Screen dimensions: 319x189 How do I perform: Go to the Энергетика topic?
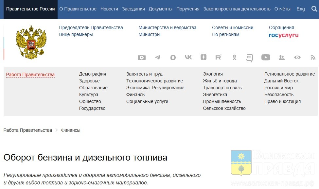click(215, 94)
